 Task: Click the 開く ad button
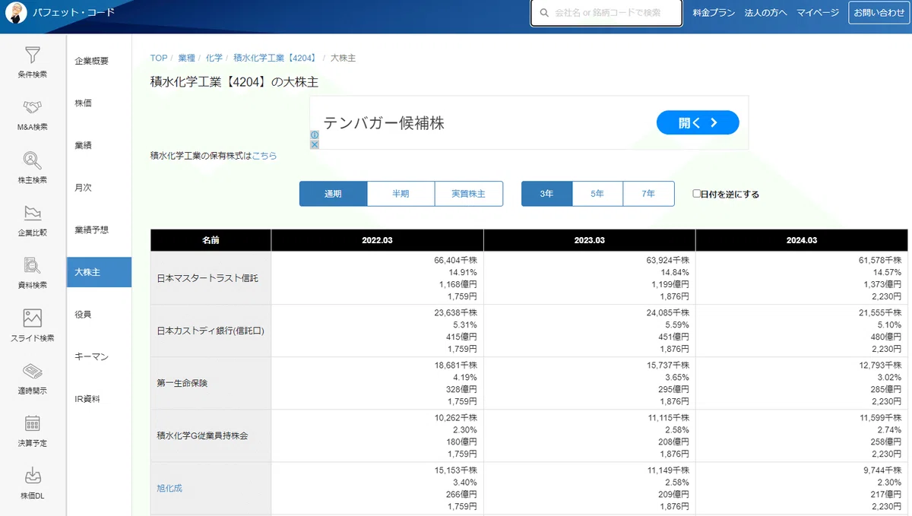point(698,122)
